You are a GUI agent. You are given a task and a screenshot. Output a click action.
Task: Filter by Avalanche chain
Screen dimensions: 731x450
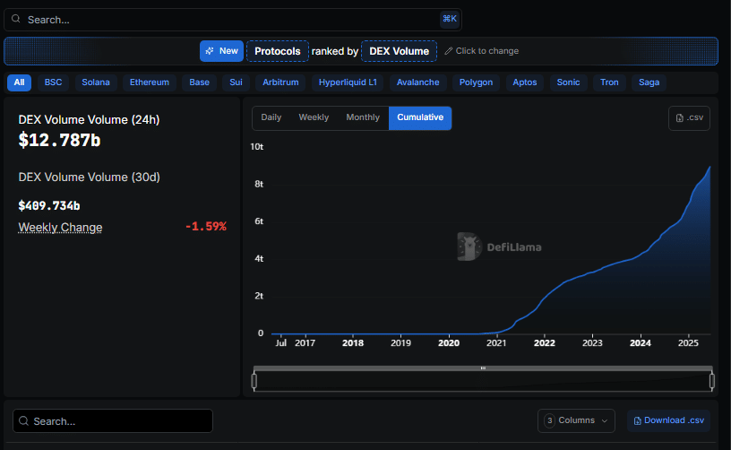417,82
